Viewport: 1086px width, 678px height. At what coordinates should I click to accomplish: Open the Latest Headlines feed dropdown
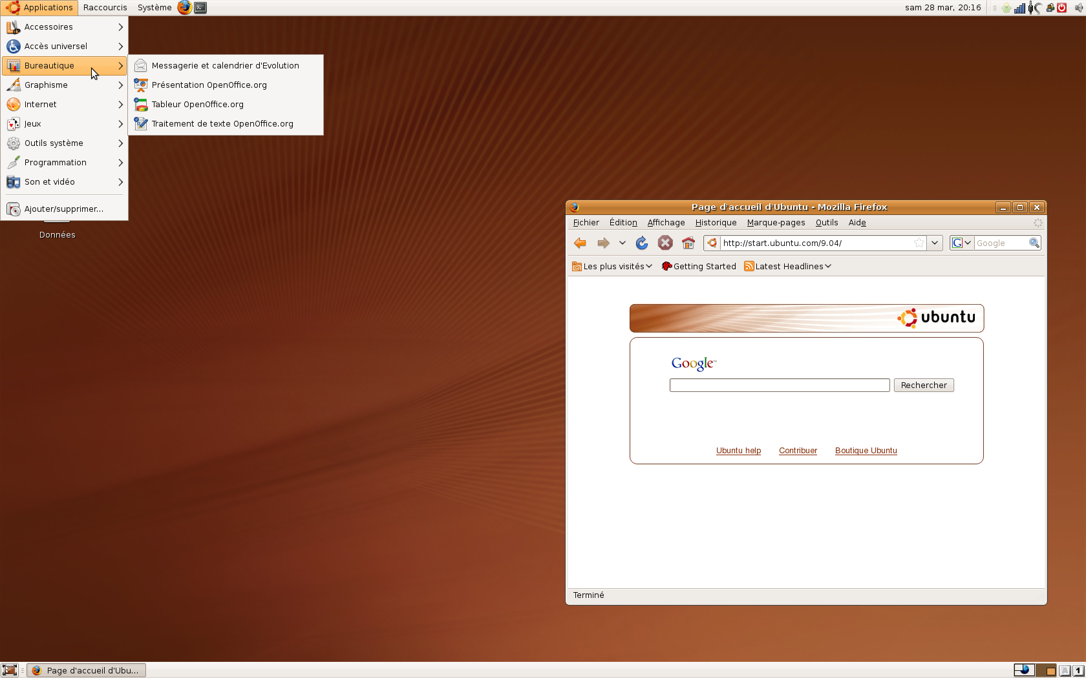[x=789, y=266]
